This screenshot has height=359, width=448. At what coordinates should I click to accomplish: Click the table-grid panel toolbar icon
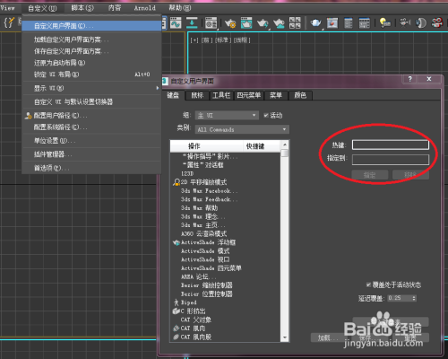tap(365, 23)
